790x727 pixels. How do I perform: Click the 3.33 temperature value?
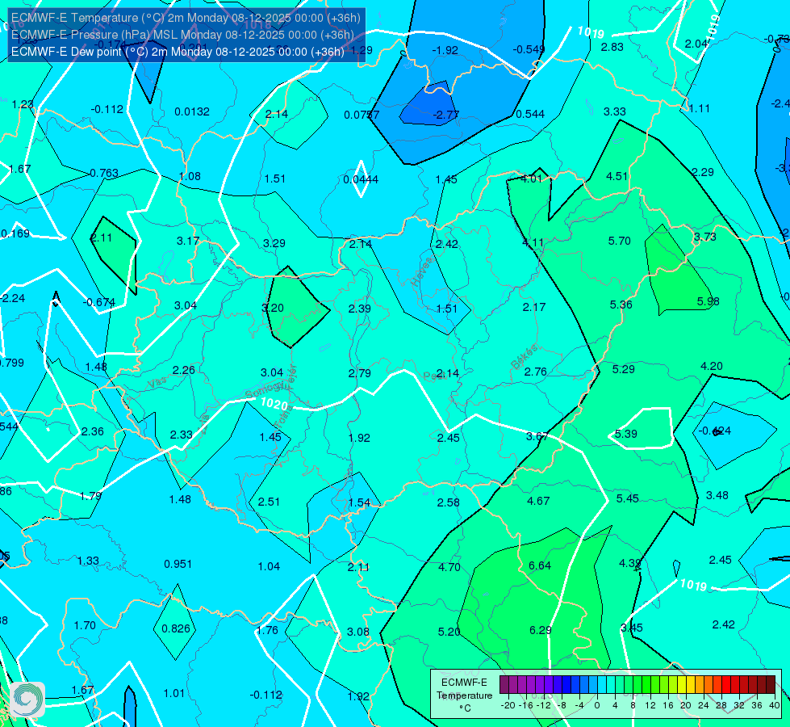coord(615,111)
